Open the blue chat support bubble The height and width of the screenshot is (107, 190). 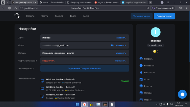point(182,94)
